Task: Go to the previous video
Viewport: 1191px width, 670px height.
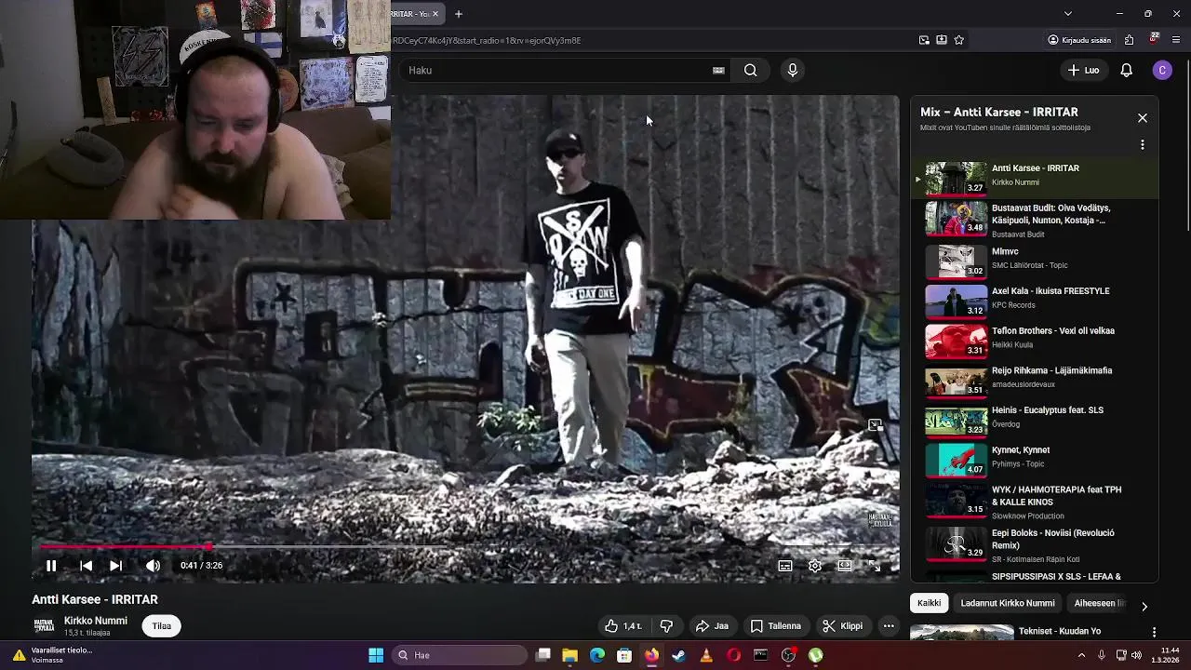Action: tap(86, 566)
